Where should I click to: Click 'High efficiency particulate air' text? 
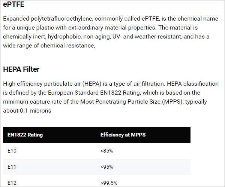[x=42, y=84]
